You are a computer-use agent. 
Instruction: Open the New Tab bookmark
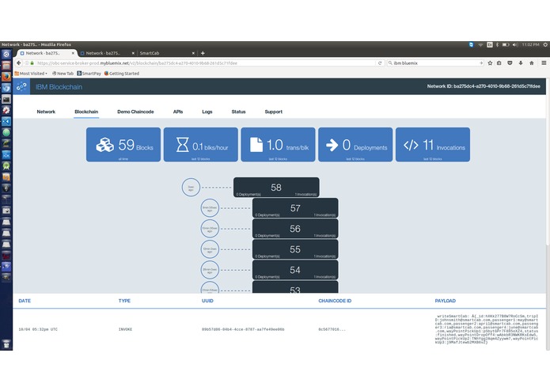(63, 74)
